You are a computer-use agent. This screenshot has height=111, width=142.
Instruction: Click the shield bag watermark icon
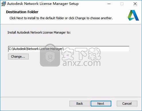pos(50,55)
